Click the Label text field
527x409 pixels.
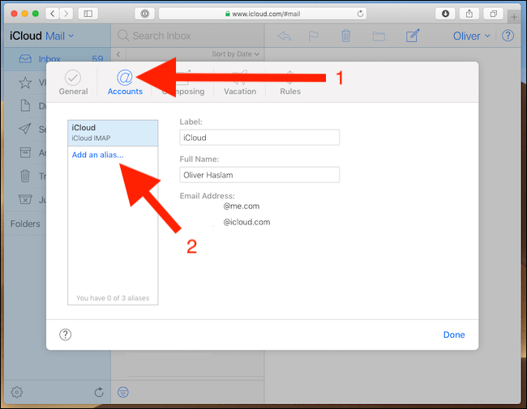[x=259, y=138]
